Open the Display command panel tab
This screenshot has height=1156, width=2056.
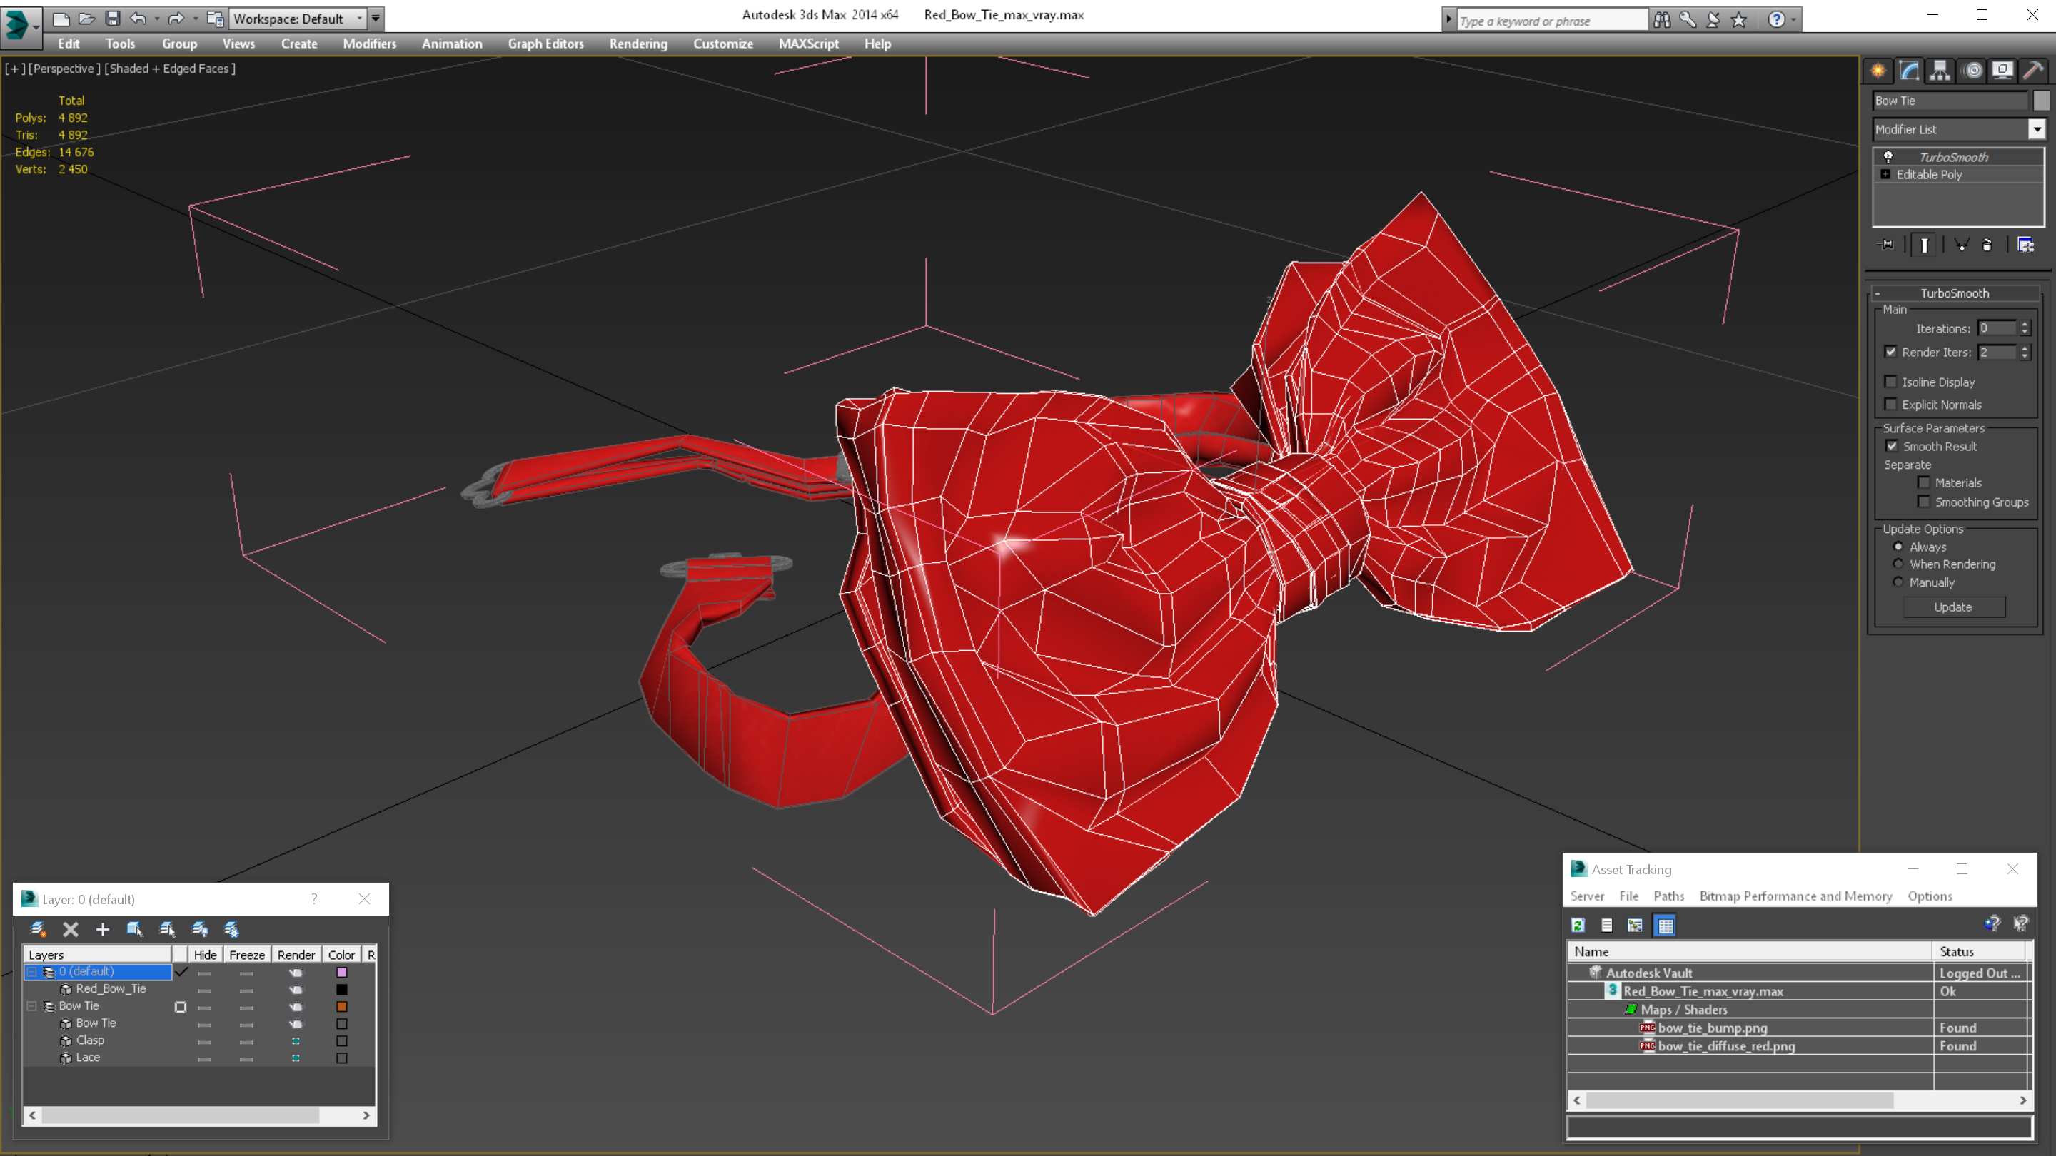pyautogui.click(x=2002, y=71)
